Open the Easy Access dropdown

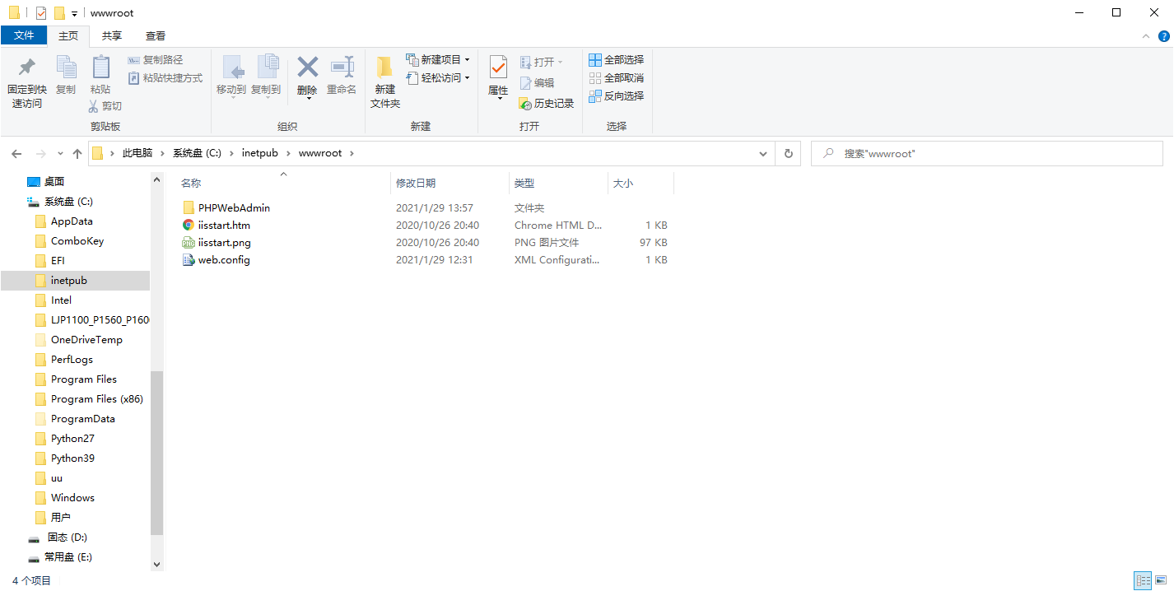click(x=467, y=78)
